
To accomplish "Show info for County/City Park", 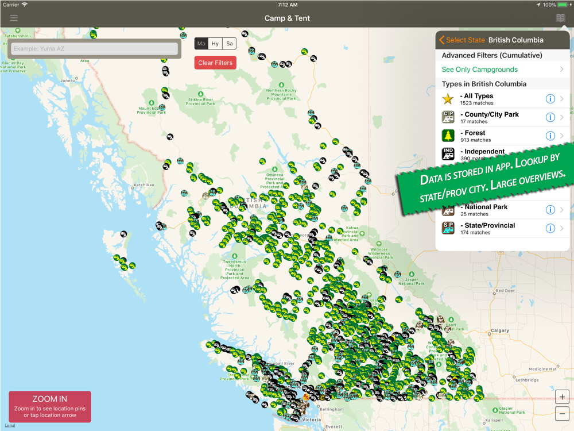I will 550,117.
